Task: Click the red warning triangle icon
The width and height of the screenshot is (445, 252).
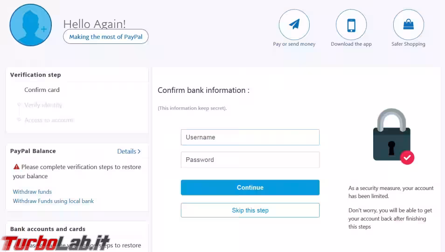Action: (x=16, y=167)
